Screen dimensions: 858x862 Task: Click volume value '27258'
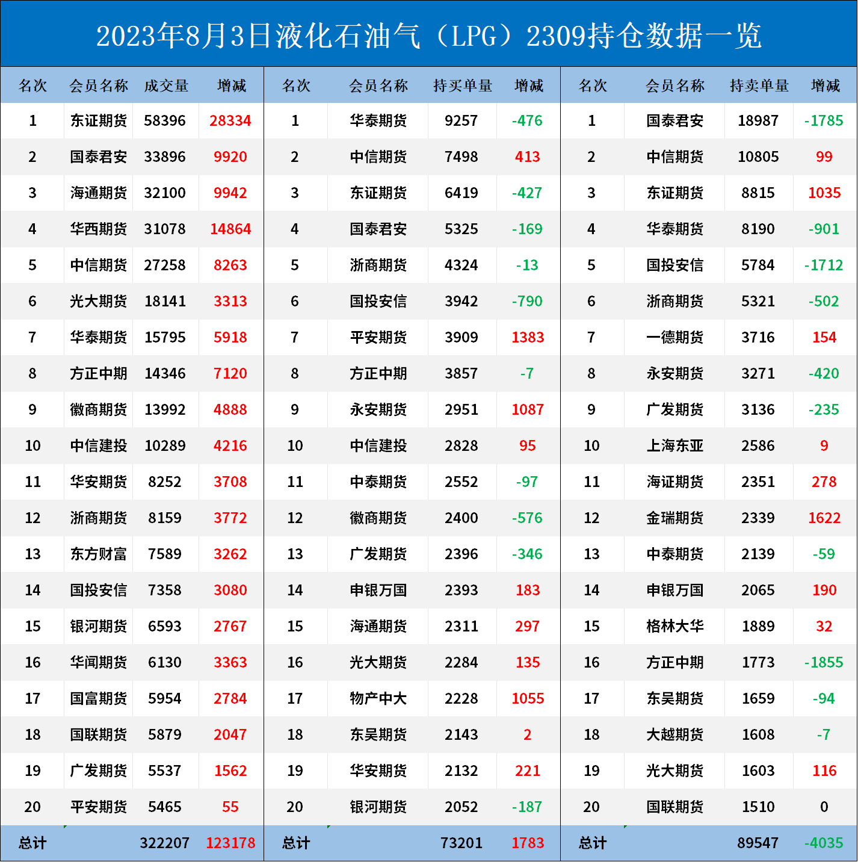pyautogui.click(x=165, y=265)
